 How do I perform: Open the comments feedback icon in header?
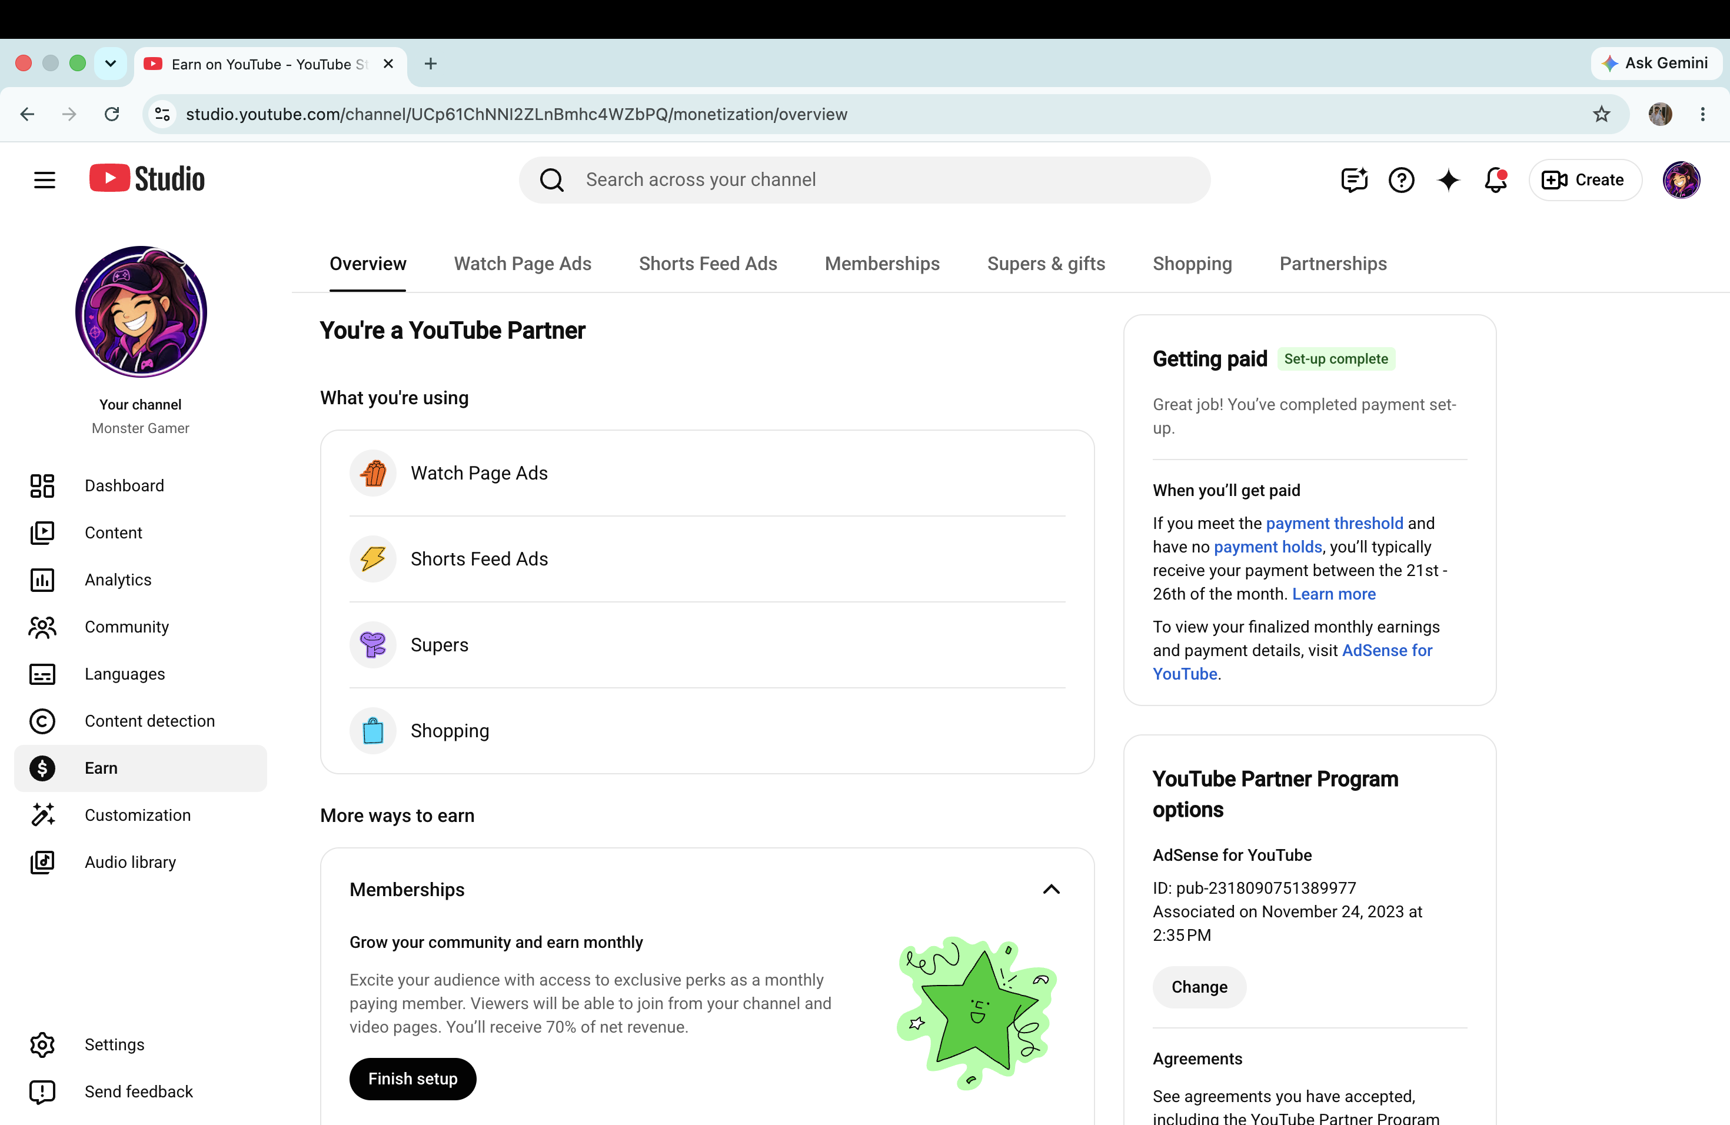[1354, 179]
